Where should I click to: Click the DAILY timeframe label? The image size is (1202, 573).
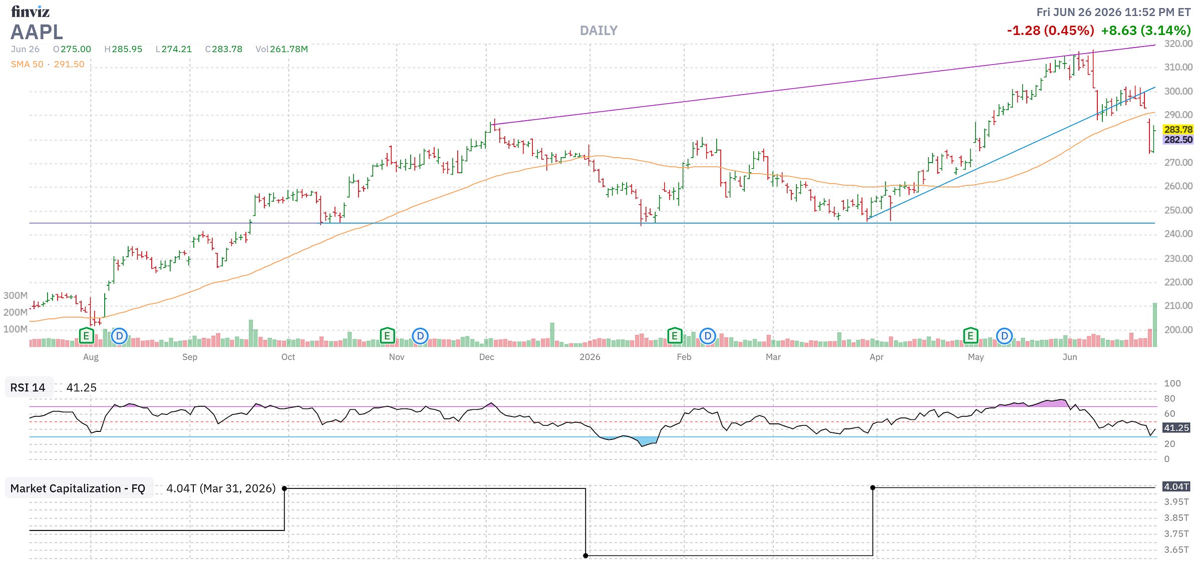tap(598, 31)
